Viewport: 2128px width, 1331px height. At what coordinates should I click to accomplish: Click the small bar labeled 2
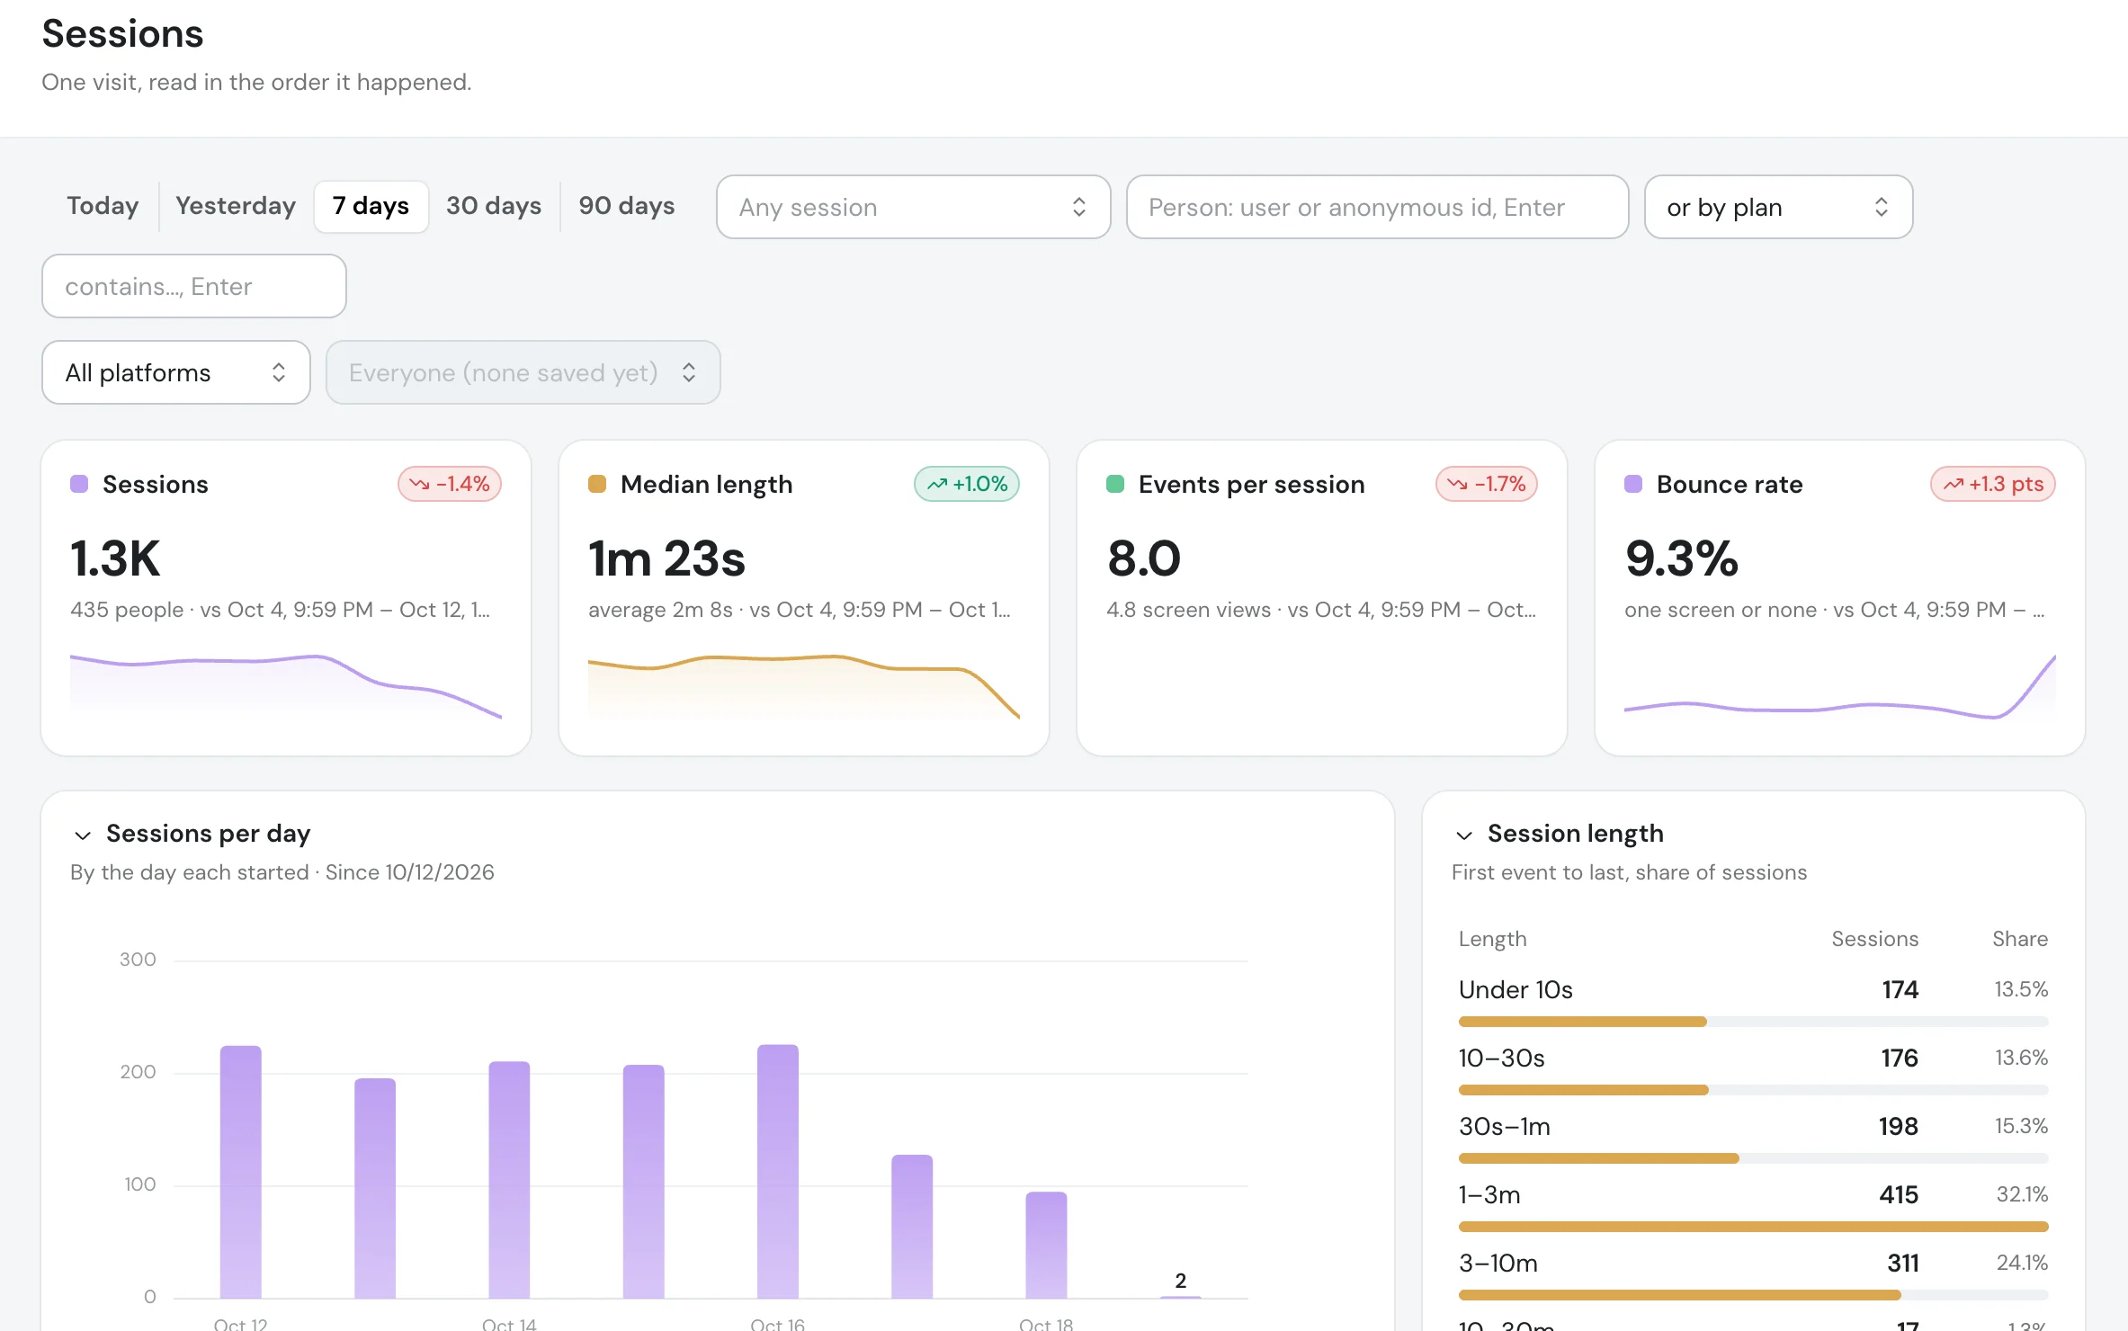coord(1181,1297)
